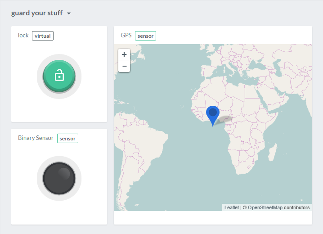
Task: Toggle the green unlock padlock button
Action: (x=59, y=76)
